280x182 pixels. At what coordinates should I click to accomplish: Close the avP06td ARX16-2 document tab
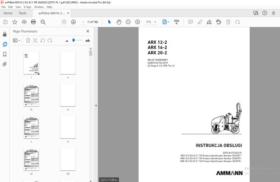coord(68,13)
